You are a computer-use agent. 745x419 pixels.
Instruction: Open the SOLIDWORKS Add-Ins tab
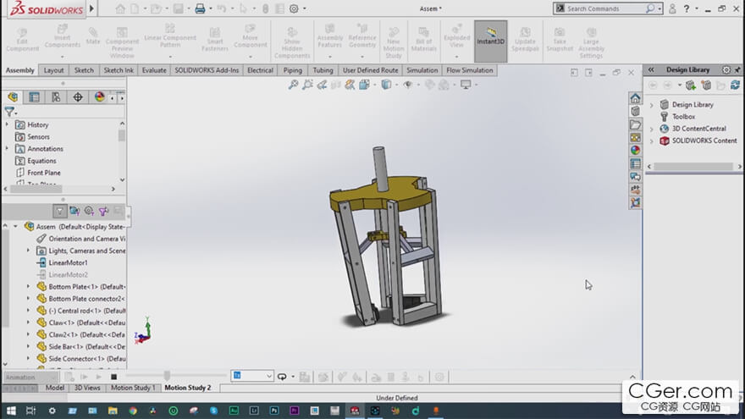(207, 70)
